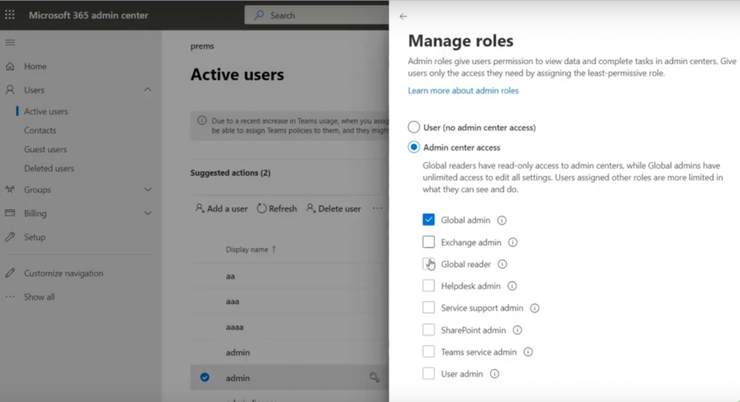Show info for the User admin role
The height and width of the screenshot is (402, 740).
tap(494, 374)
